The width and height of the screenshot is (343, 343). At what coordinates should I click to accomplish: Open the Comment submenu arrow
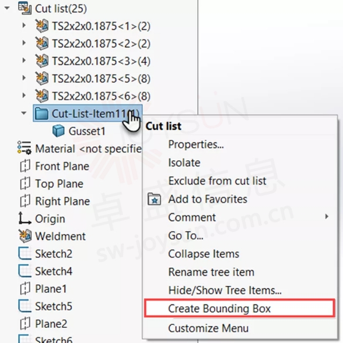(x=327, y=217)
